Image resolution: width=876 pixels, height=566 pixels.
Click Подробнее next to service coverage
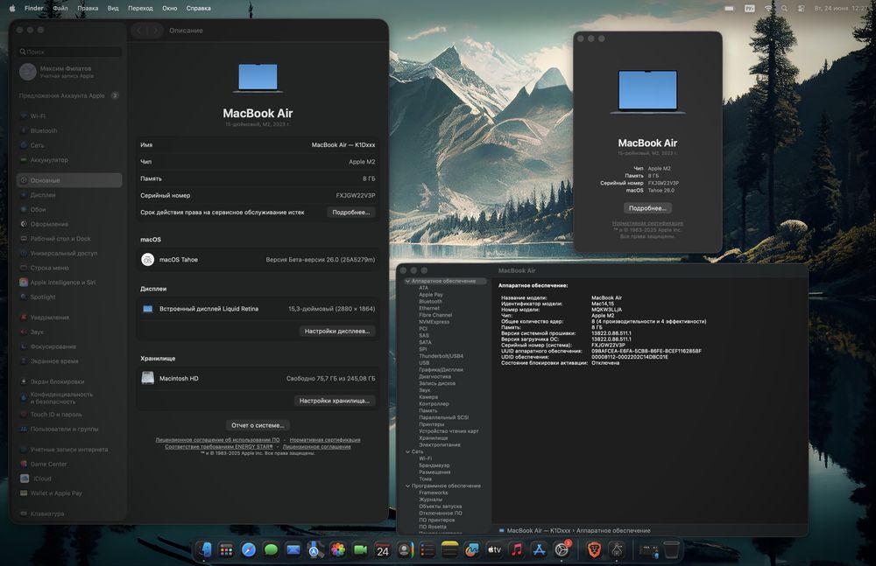pyautogui.click(x=351, y=212)
